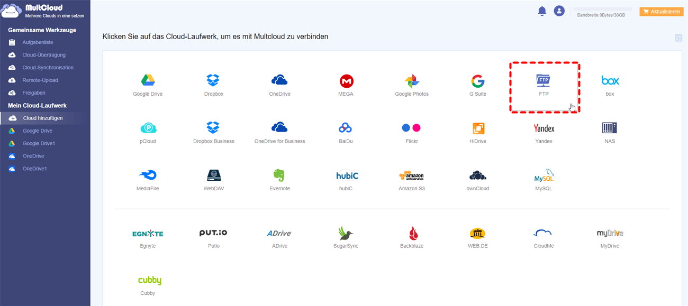The height and width of the screenshot is (306, 688).
Task: Choose Cubby cloud service
Action: coord(150,281)
